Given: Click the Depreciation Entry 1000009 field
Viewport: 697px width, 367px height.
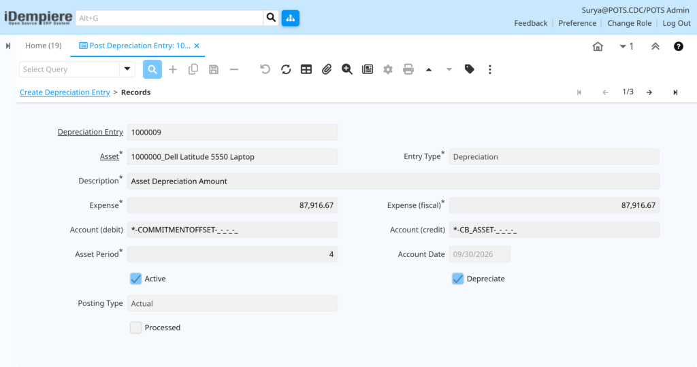Looking at the screenshot, I should (x=232, y=133).
